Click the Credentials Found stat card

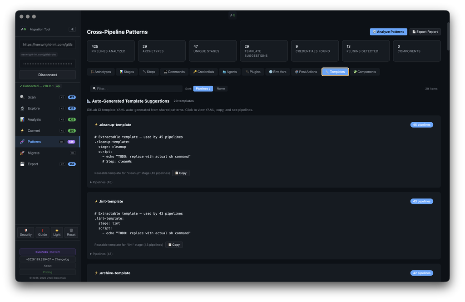pyautogui.click(x=315, y=51)
